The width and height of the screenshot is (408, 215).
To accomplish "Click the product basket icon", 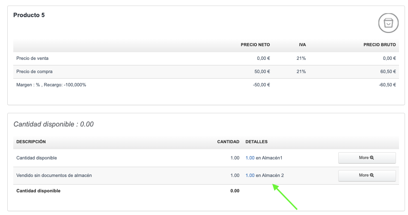I will 388,23.
